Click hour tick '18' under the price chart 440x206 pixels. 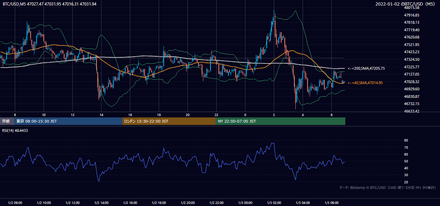tap(159, 115)
